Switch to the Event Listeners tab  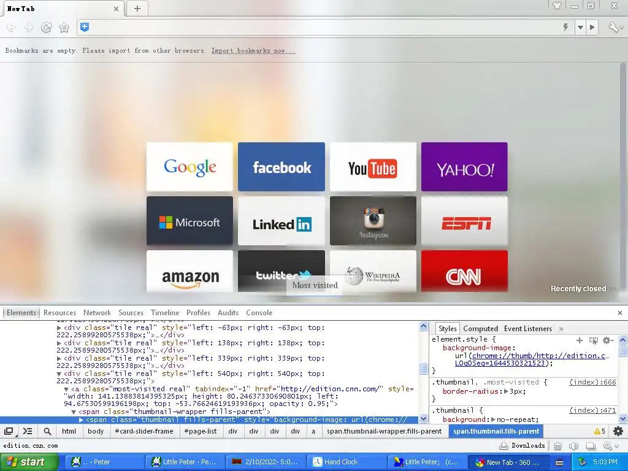[527, 329]
